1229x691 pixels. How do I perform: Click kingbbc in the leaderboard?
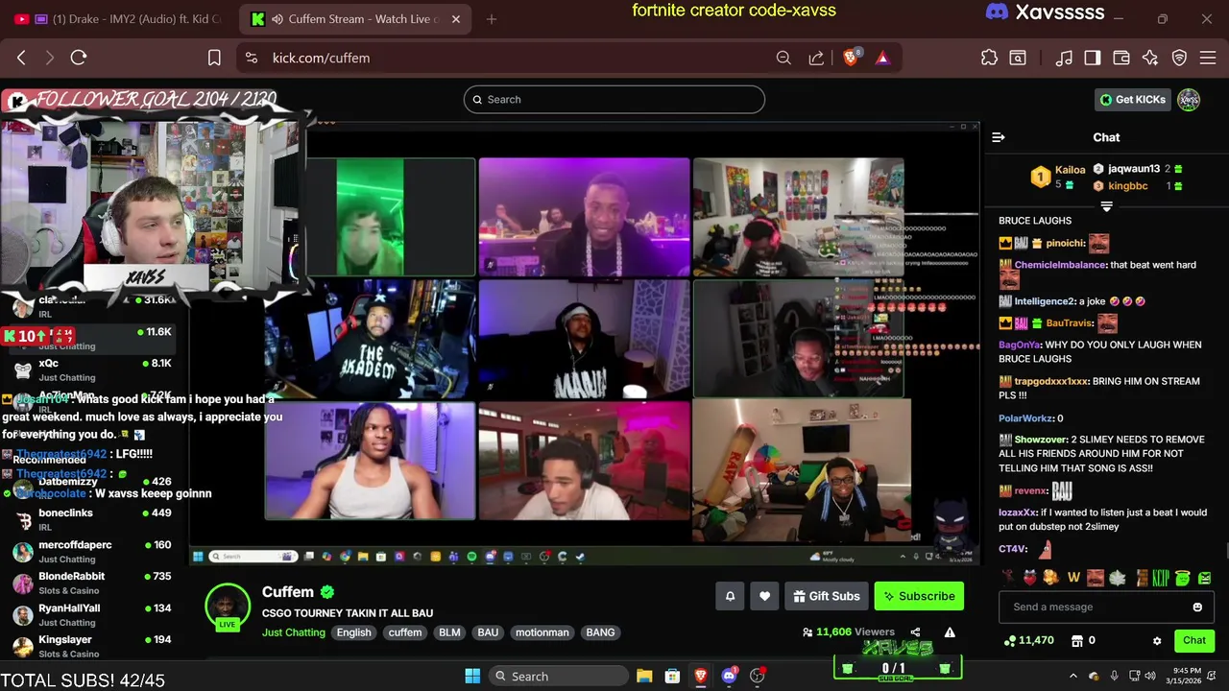[1128, 186]
